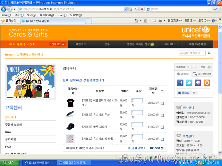
Task: Click the purple me2day share icon
Action: [198, 83]
